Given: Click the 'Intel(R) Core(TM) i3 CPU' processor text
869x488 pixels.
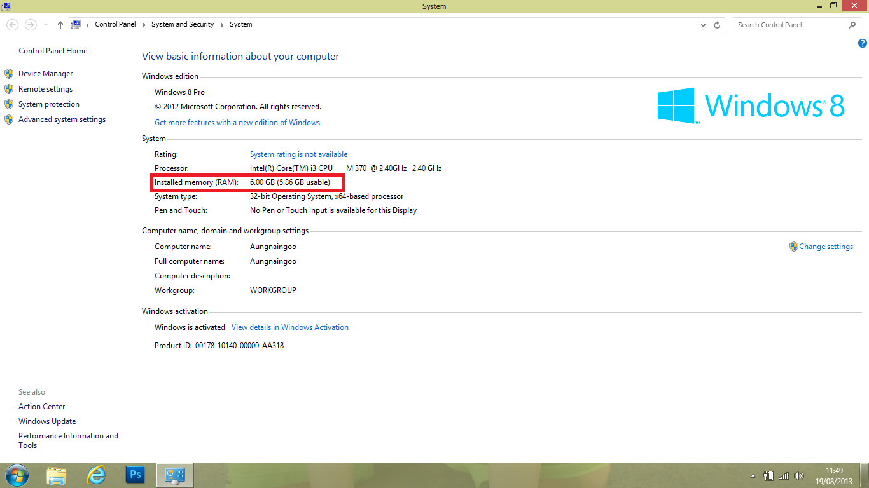Looking at the screenshot, I should 291,168.
